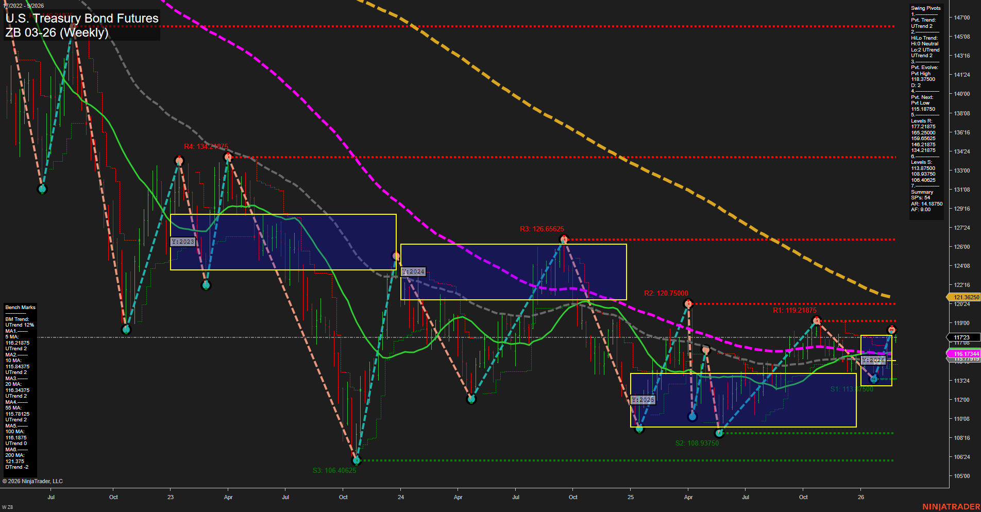
Task: Click the © 2026 NinjaTrader, LLC copyright text
Action: [x=33, y=481]
